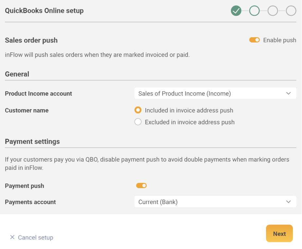
Task: Click the Payment settings heading
Action: [32, 142]
